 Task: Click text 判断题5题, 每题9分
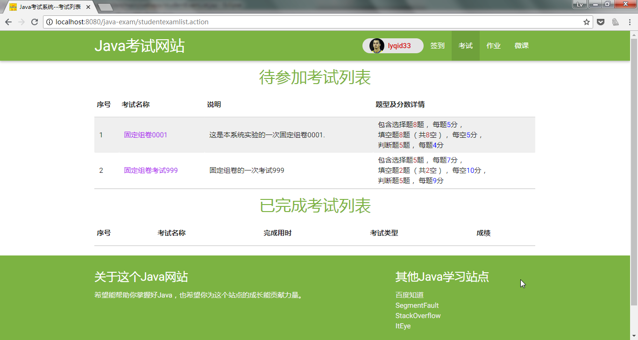tap(411, 181)
